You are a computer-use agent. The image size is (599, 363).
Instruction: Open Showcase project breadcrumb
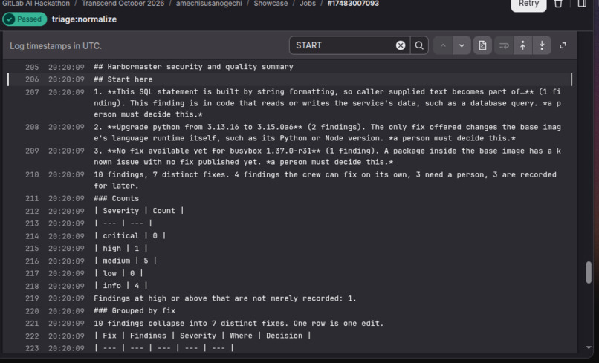[271, 4]
